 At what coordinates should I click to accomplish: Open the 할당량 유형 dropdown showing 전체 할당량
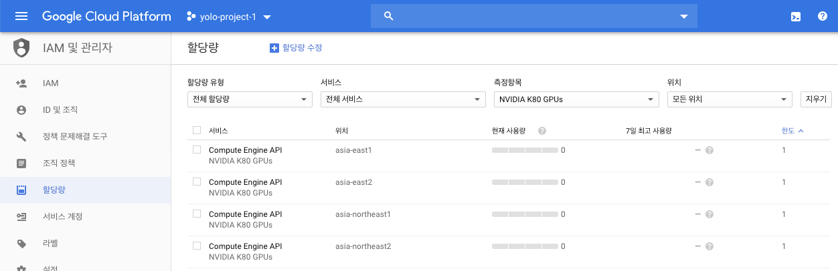(x=250, y=99)
